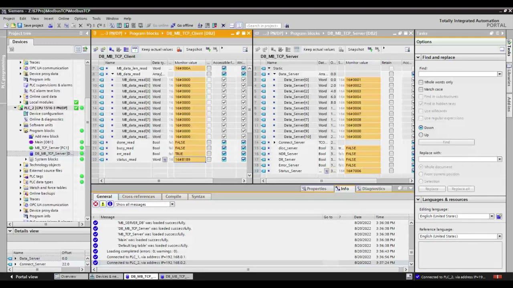The height and width of the screenshot is (288, 513).
Task: Switch to the Cross-references tab
Action: point(138,196)
